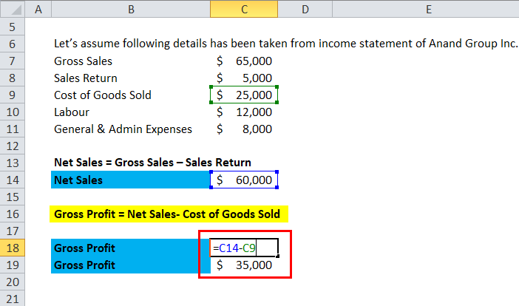This screenshot has width=519, height=306.
Task: Click the Anand Group Inc. description text
Action: pos(285,44)
